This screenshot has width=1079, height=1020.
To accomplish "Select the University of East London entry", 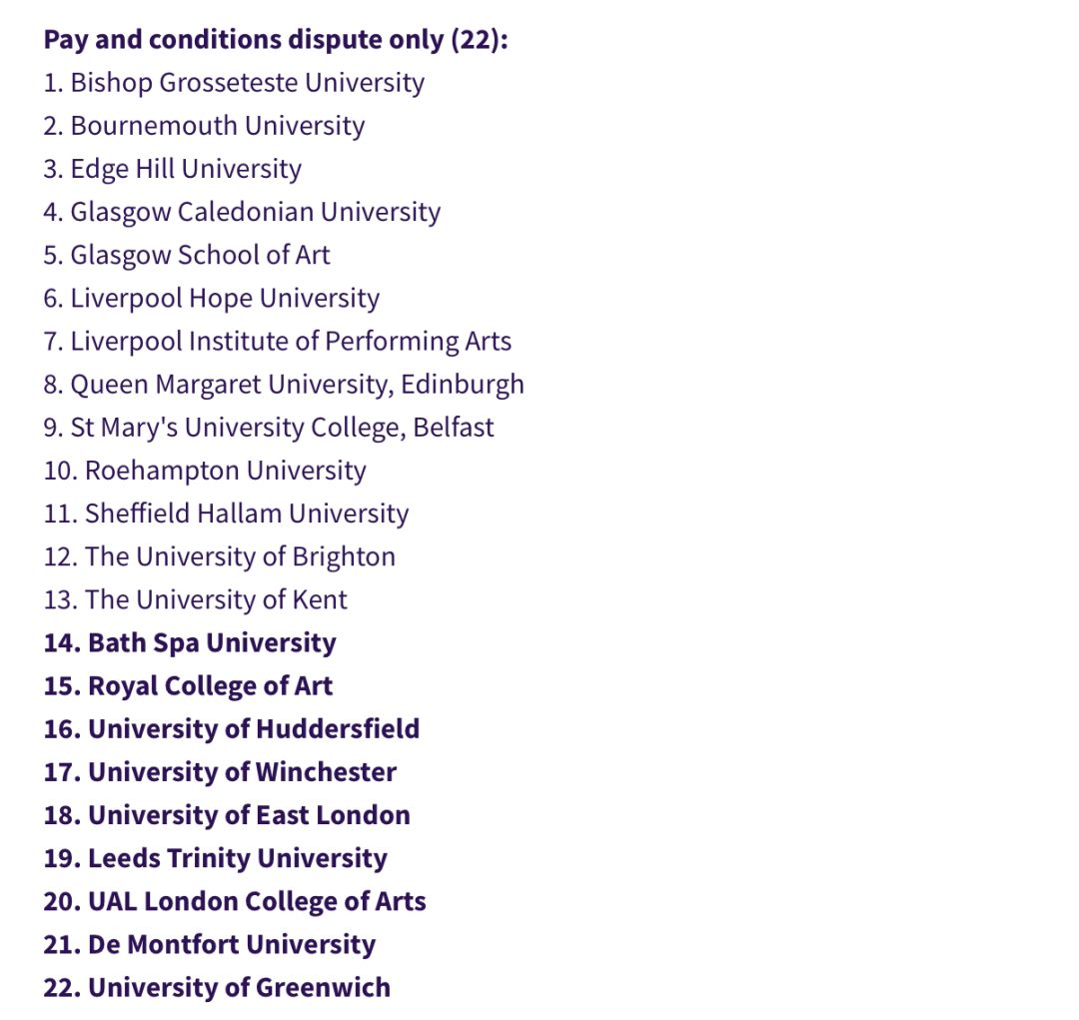I will tap(249, 814).
